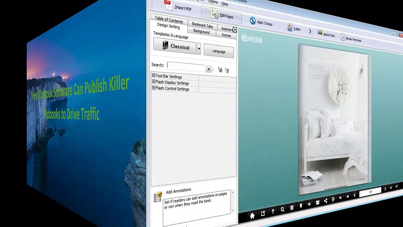Show the Thumbnails grid icon

[x=292, y=208]
